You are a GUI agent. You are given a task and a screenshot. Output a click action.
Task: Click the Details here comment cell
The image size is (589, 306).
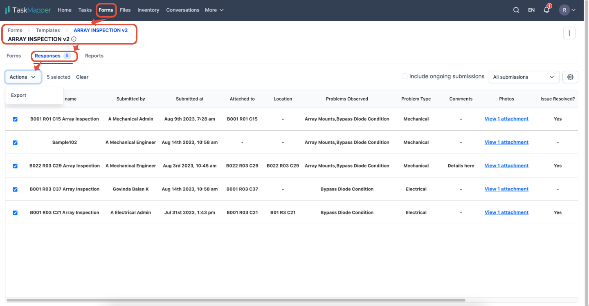(x=461, y=165)
